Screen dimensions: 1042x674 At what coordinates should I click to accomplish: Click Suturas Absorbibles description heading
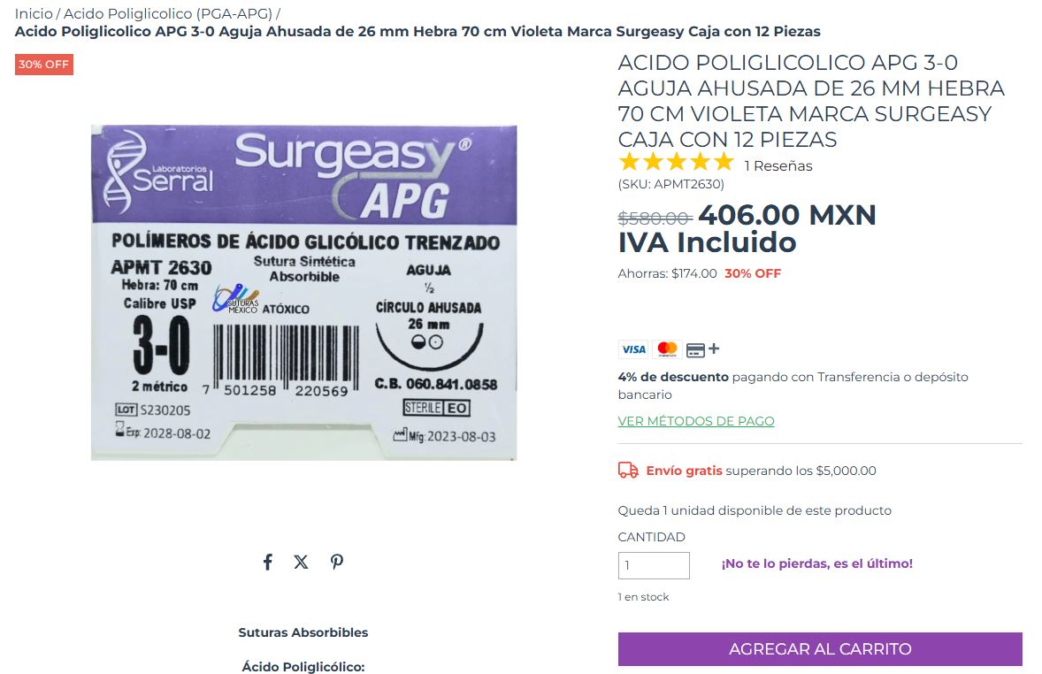pos(303,632)
